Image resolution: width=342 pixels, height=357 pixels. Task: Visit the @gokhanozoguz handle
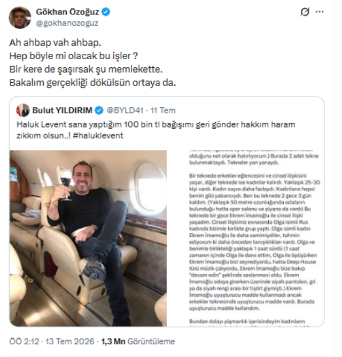[67, 23]
